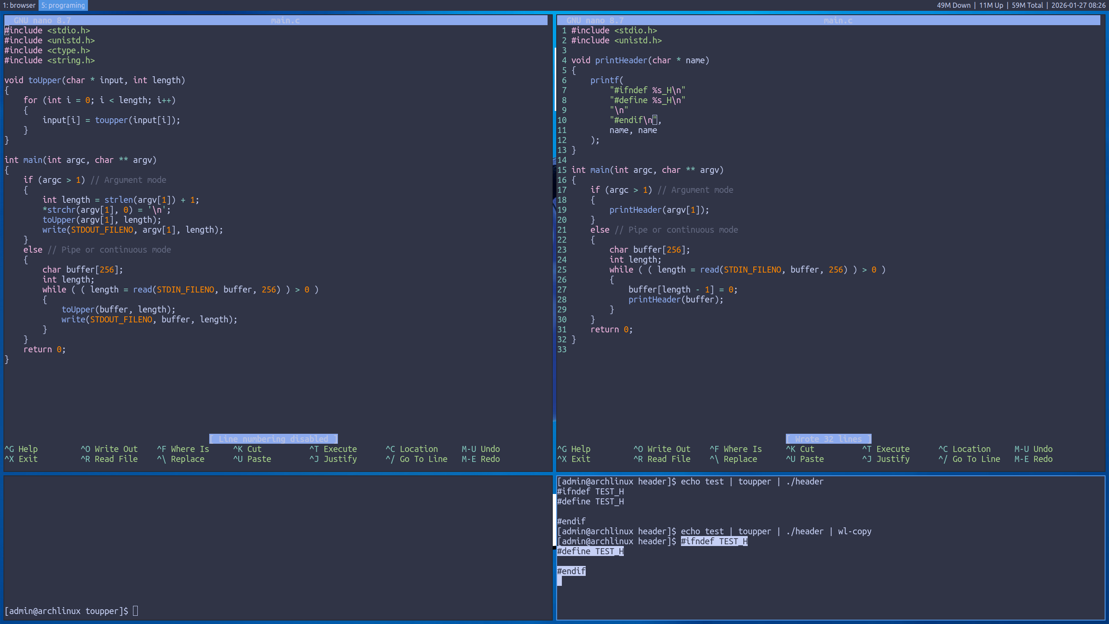Image resolution: width=1109 pixels, height=624 pixels.
Task: Click the ^G Help shortcut in left nano
Action: pos(21,449)
